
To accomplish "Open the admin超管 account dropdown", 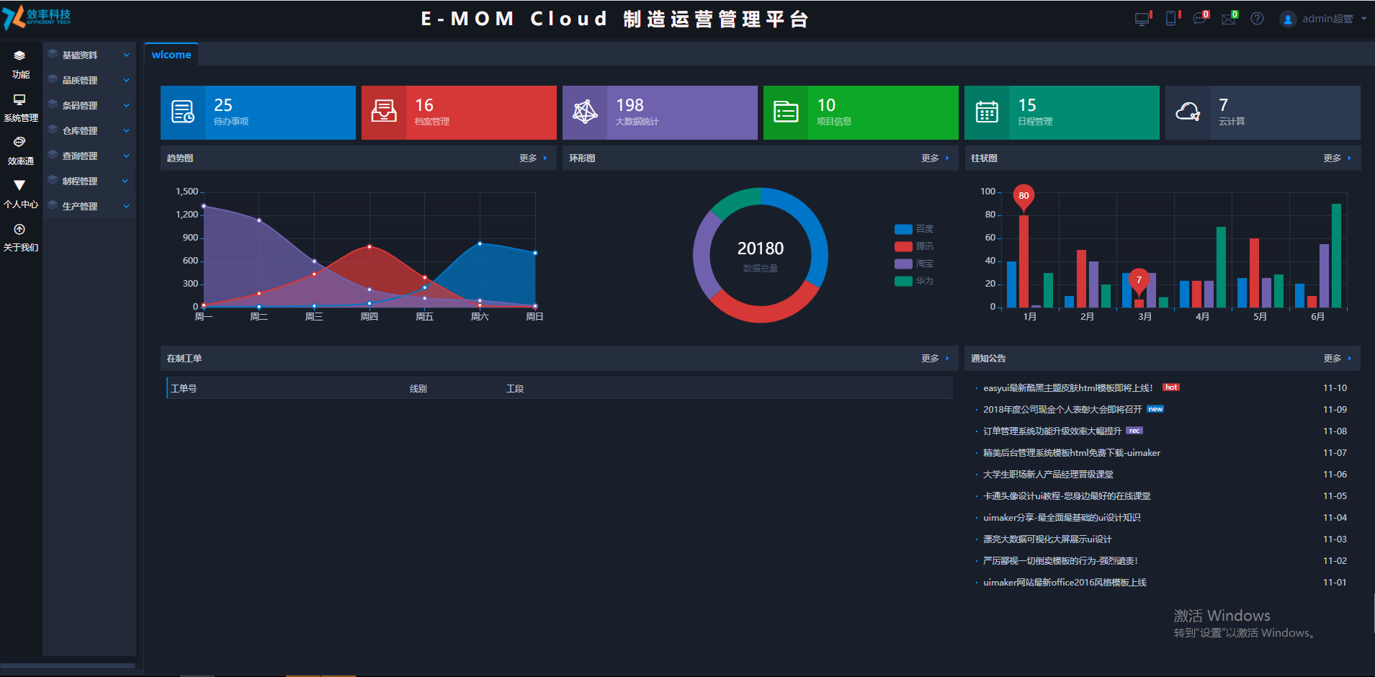I will [x=1324, y=18].
